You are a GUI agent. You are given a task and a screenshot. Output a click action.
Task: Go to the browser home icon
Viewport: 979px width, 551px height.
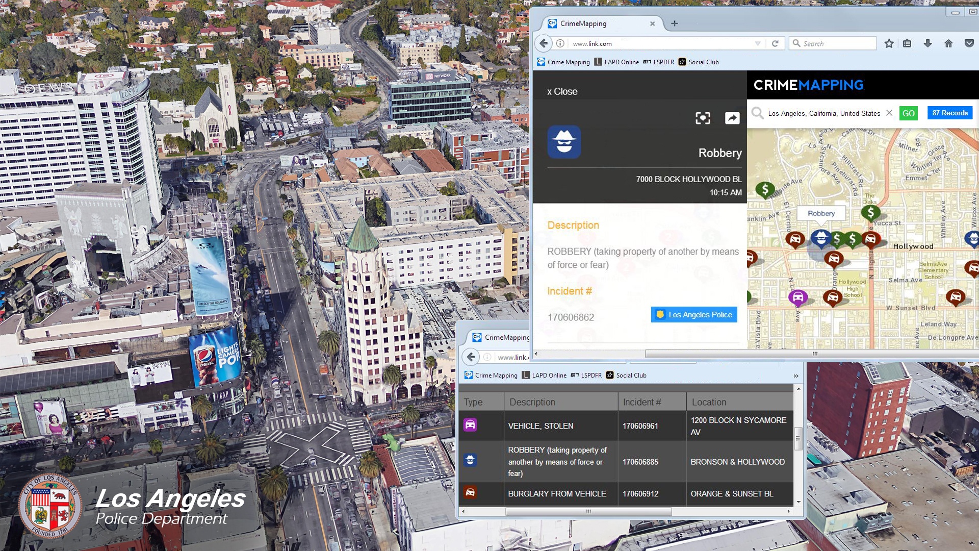pos(948,43)
